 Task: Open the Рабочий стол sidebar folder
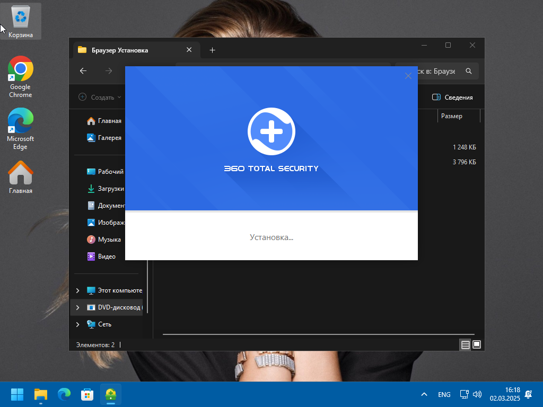[105, 172]
